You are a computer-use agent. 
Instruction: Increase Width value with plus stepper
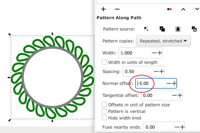click(160, 53)
